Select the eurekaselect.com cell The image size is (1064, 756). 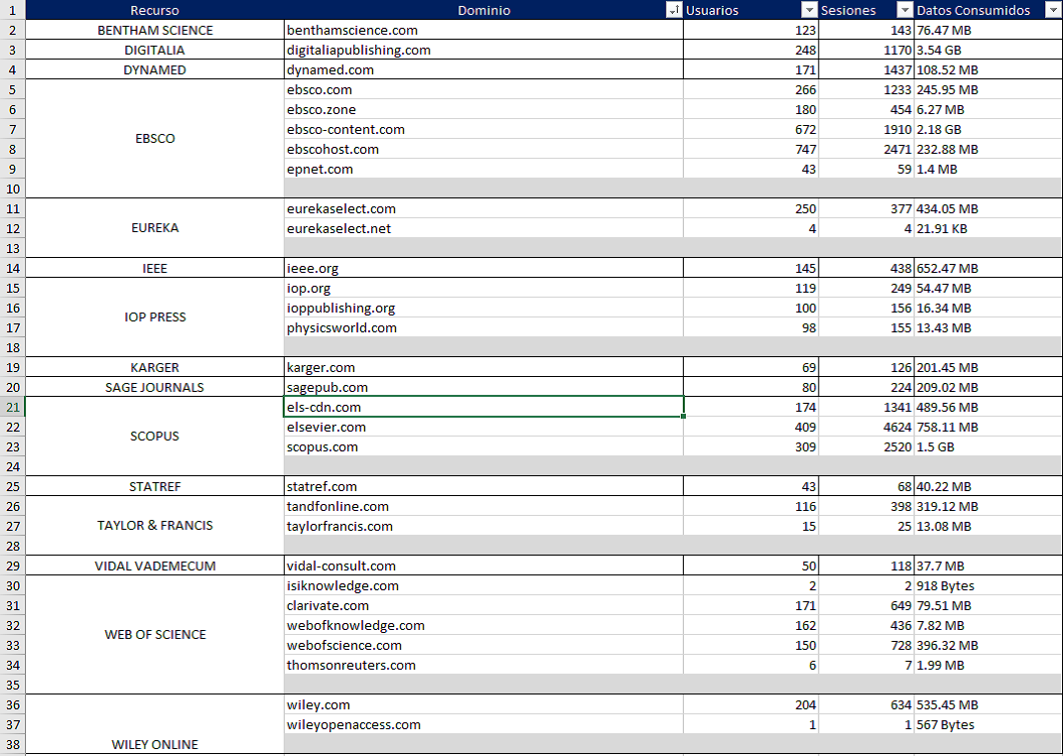pyautogui.click(x=483, y=208)
